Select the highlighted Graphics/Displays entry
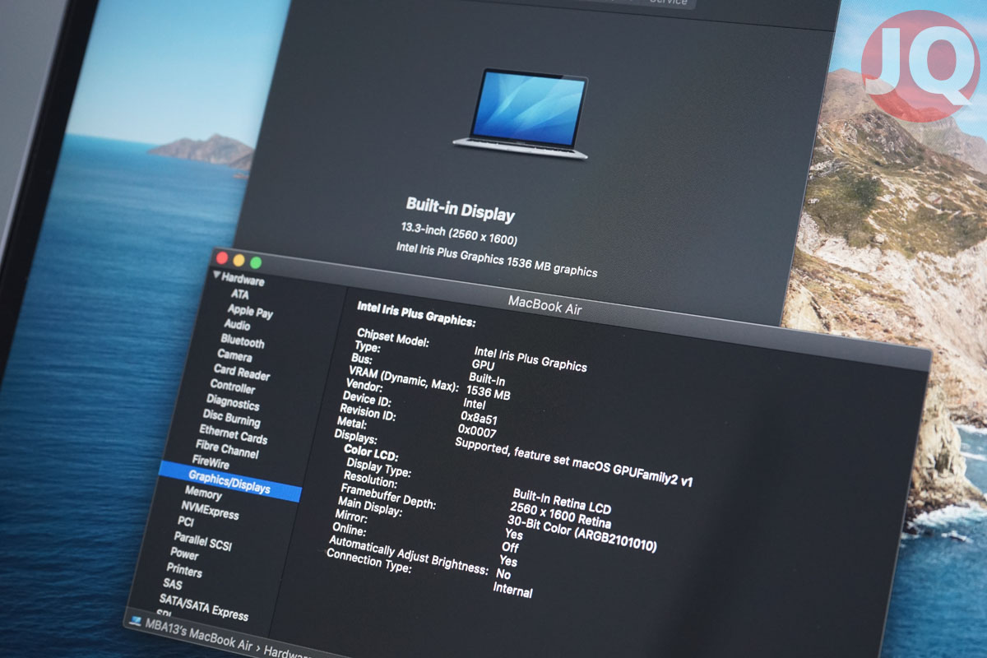 pyautogui.click(x=230, y=482)
